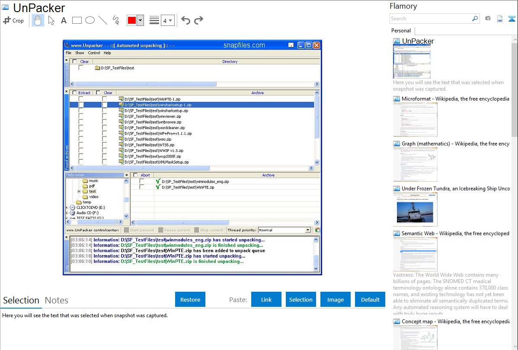Switch to the Notes tab
This screenshot has height=350, width=518.
coord(57,300)
